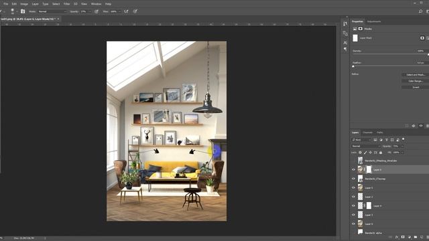Image resolution: width=429 pixels, height=241 pixels.
Task: Open the layer Kind filter dropdown
Action: pyautogui.click(x=361, y=140)
